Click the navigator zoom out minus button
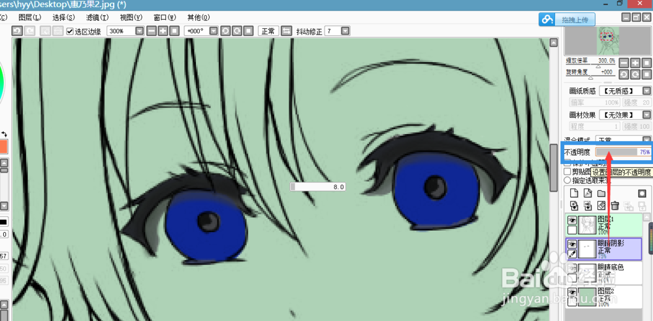This screenshot has height=321, width=653. [x=624, y=63]
